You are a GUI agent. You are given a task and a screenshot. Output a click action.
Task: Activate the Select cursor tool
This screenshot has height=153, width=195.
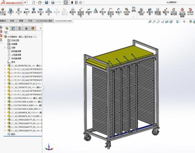(x=65, y=3)
